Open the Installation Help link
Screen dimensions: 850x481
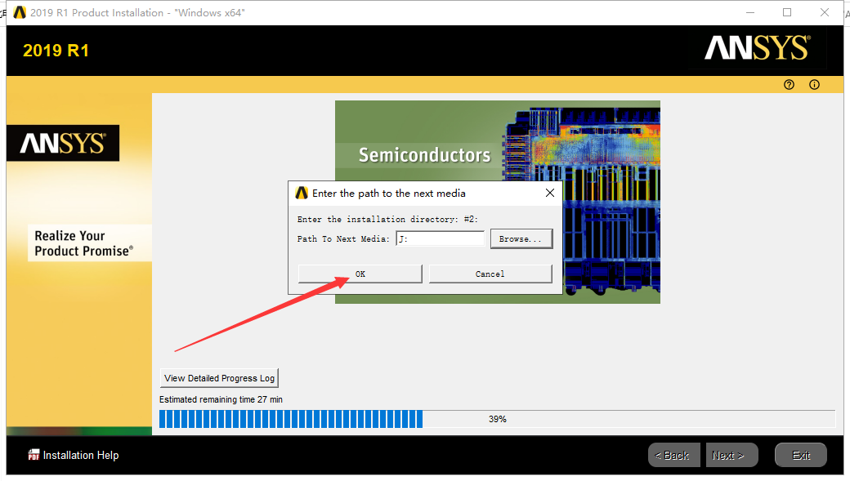(81, 455)
